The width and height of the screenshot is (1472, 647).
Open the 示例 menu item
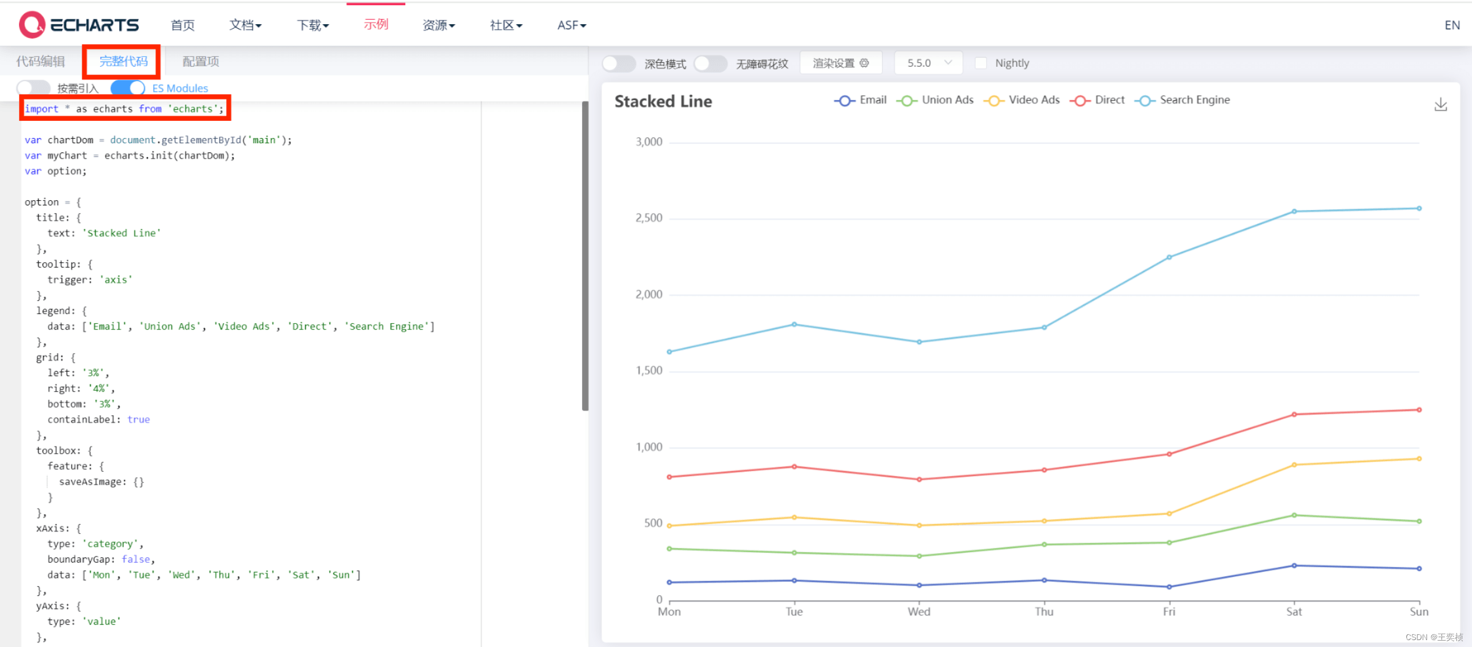[375, 25]
